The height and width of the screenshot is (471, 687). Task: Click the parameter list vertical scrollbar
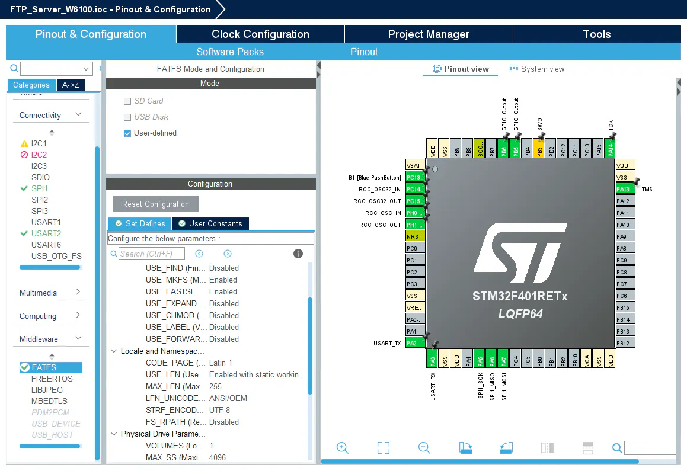point(310,346)
